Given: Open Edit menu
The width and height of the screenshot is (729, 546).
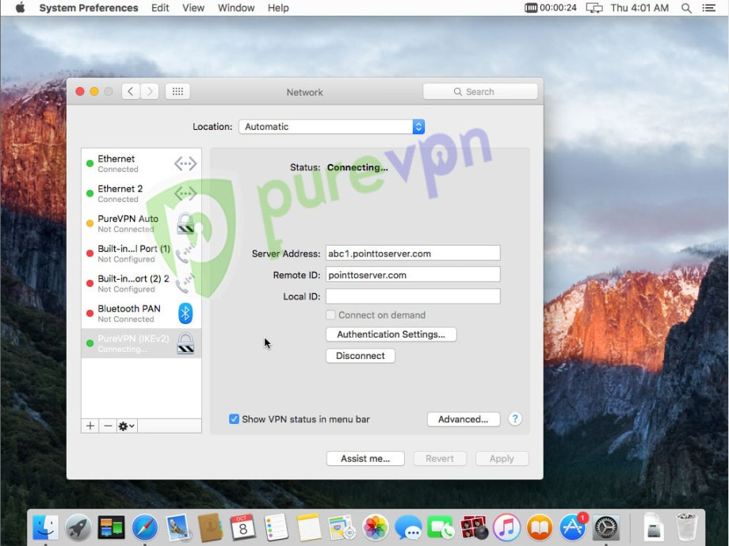Looking at the screenshot, I should pos(160,8).
